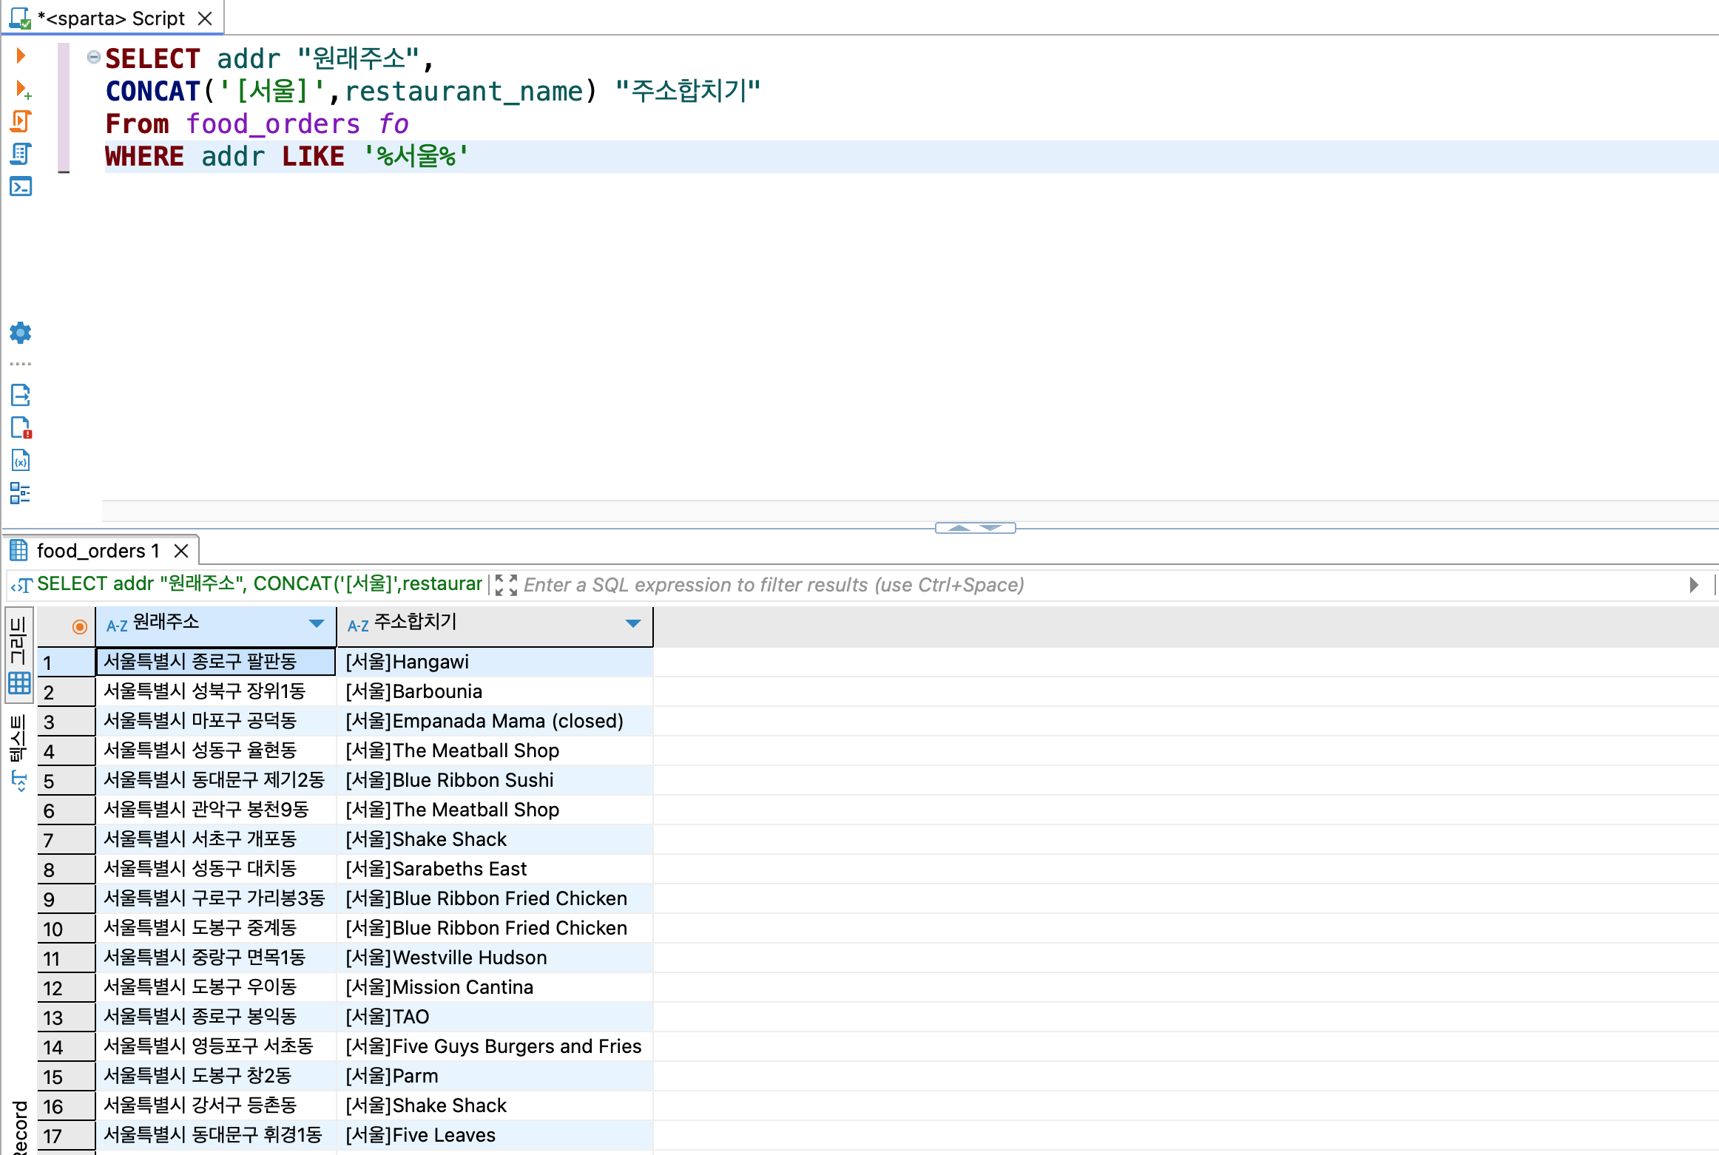Viewport: 1719px width, 1155px height.
Task: Execute SQL query with orange play arrow
Action: point(21,55)
